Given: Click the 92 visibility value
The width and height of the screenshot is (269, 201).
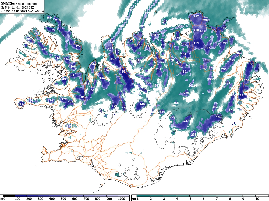Looking at the screenshot, I should (21, 104).
